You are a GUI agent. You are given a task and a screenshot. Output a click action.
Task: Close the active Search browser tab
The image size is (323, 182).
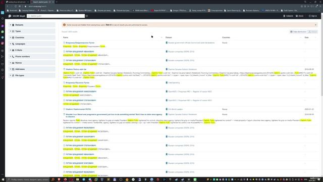(53, 2)
